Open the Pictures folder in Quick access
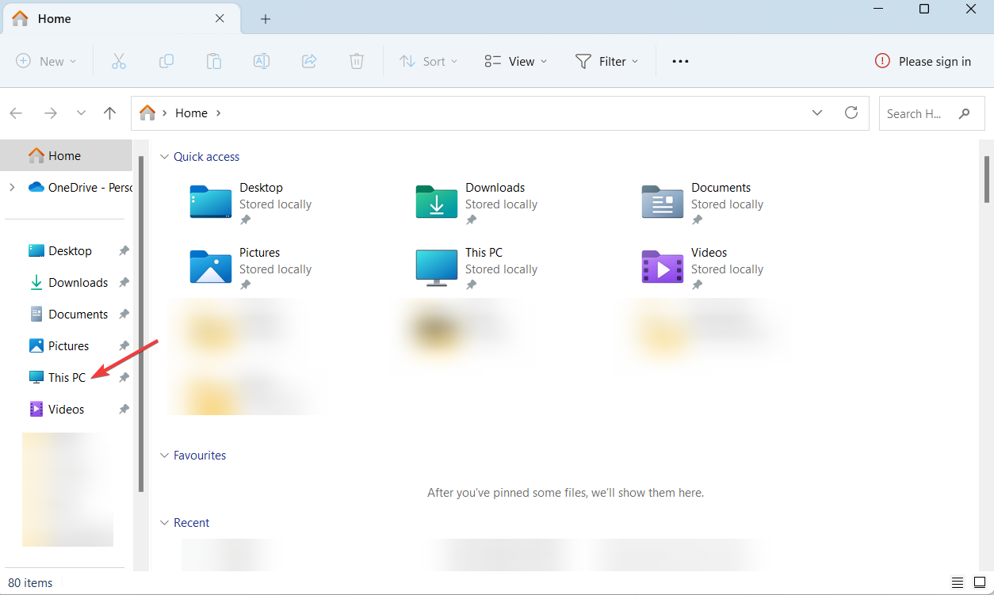This screenshot has width=994, height=595. tap(252, 269)
